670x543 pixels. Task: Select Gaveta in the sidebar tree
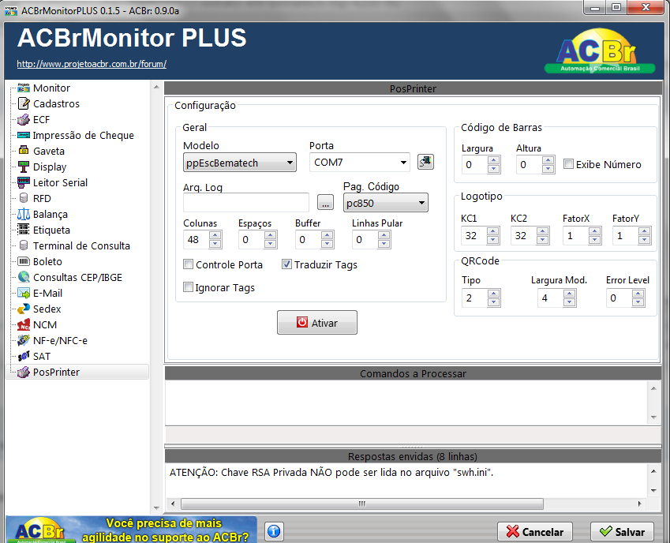pos(49,152)
